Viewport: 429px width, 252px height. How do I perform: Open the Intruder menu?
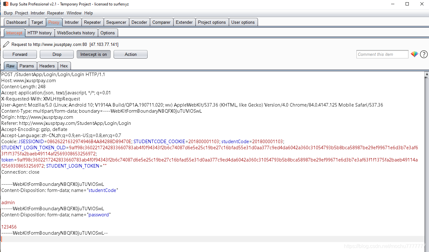point(38,13)
